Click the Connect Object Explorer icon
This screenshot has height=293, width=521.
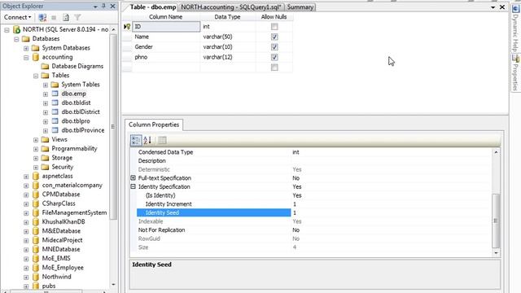coord(42,18)
